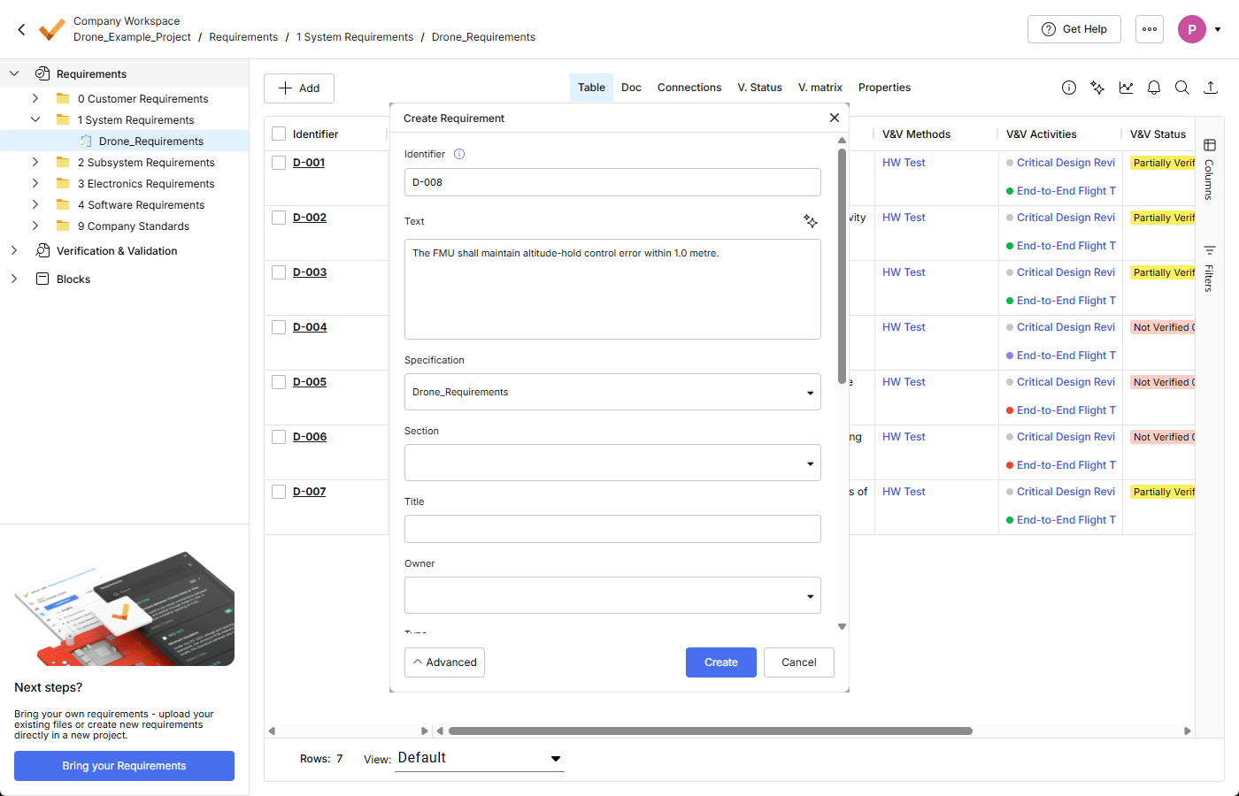Expand the 0 Customer Requirements folder
The height and width of the screenshot is (796, 1239).
click(35, 98)
